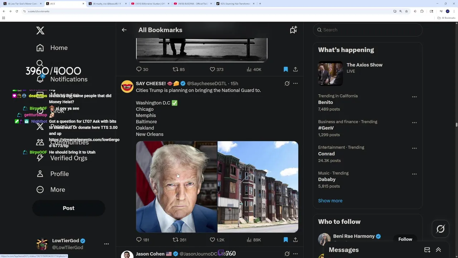Remove bookmark on the 40K views post

tap(286, 69)
